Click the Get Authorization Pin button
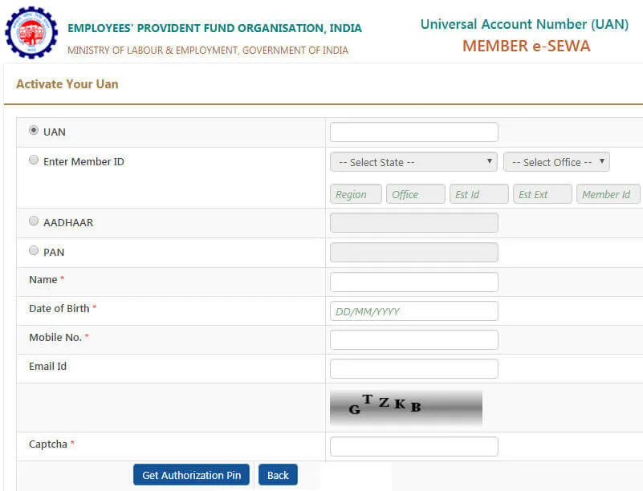This screenshot has width=643, height=491. pyautogui.click(x=190, y=474)
